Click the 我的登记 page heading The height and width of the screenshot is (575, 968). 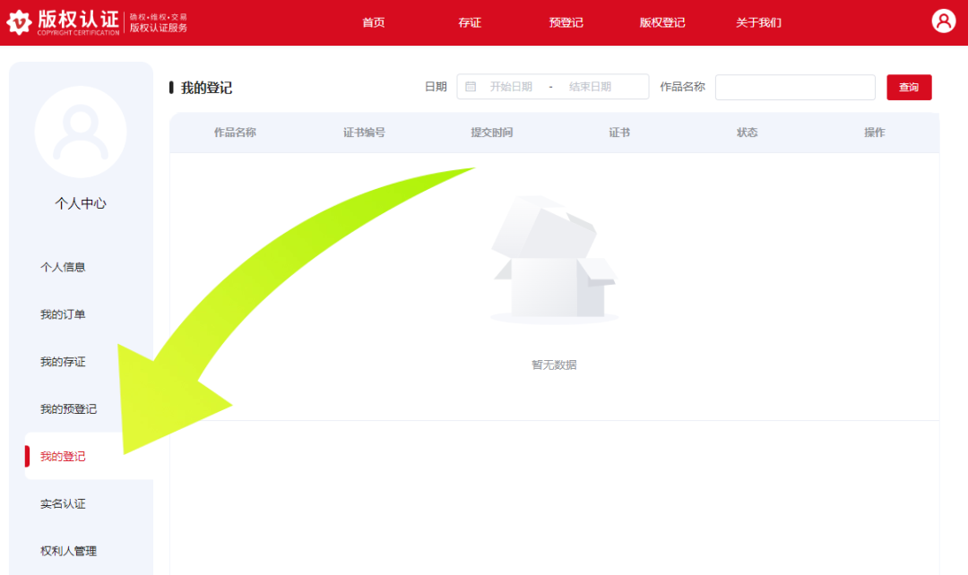(206, 89)
